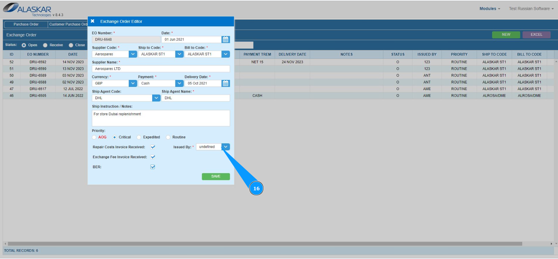558x259 pixels.
Task: Open the Delivery Date calendar picker icon
Action: pyautogui.click(x=226, y=83)
